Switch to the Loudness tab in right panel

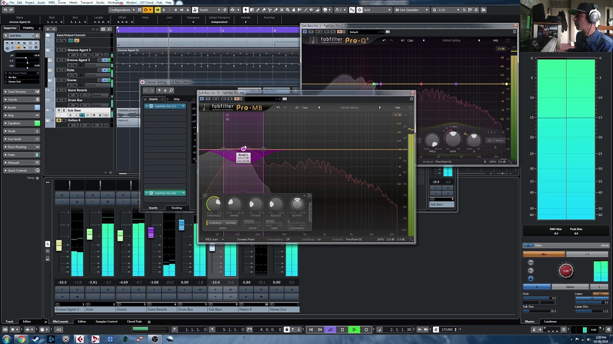pyautogui.click(x=550, y=322)
